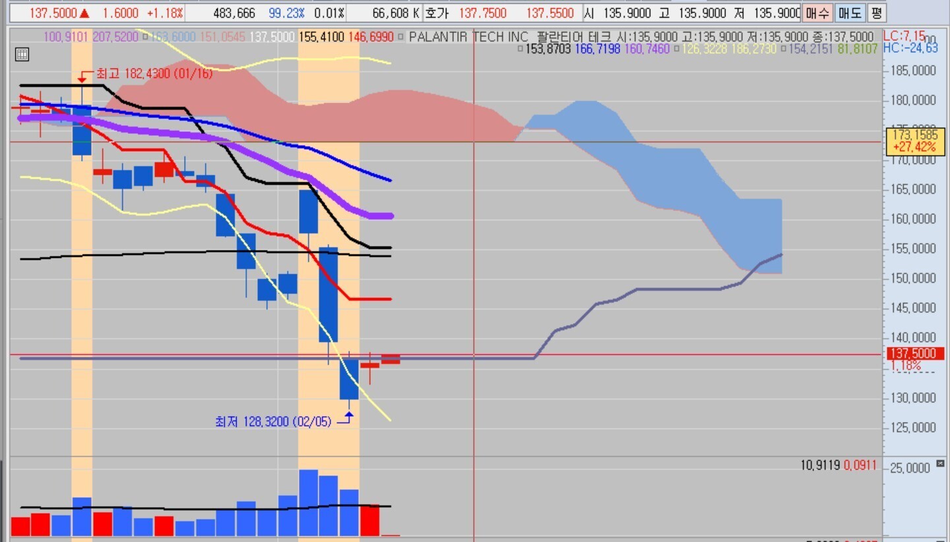Click the 최고 182.4300 (01/16) high label
This screenshot has height=542, width=950.
tap(154, 74)
